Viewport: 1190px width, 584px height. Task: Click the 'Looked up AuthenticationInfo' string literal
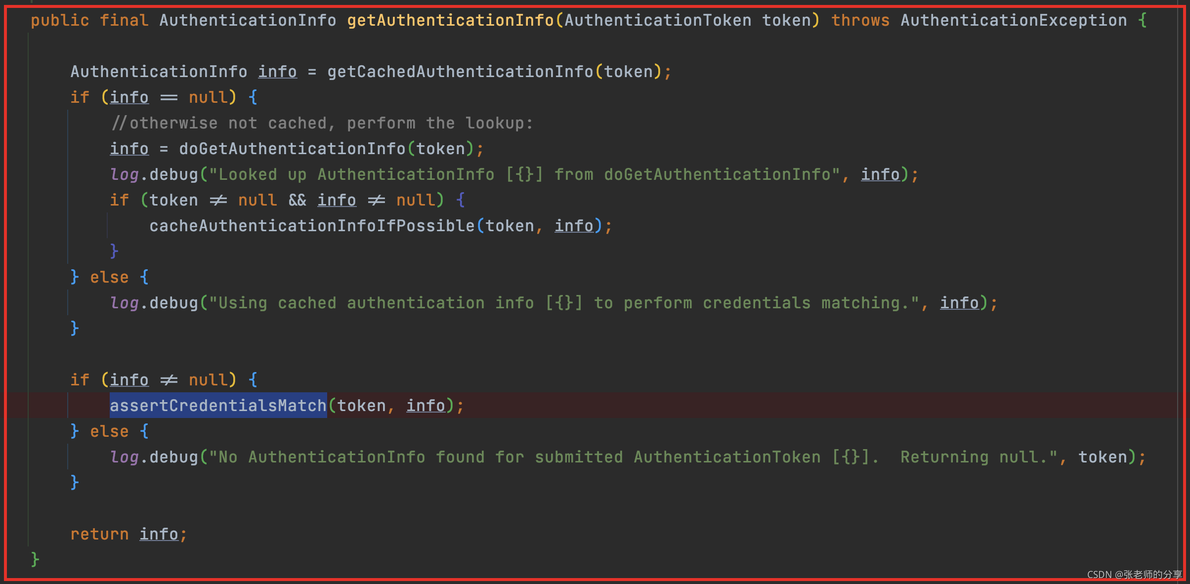pos(524,174)
